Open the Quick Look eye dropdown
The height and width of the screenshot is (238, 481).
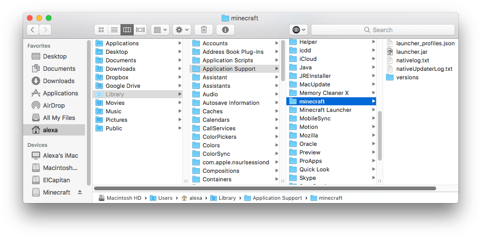click(x=299, y=30)
